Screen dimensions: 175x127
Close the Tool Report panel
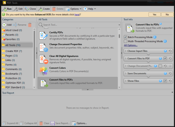[x=172, y=92]
